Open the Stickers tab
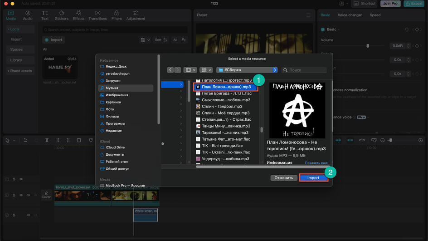The height and width of the screenshot is (241, 428). point(62,15)
